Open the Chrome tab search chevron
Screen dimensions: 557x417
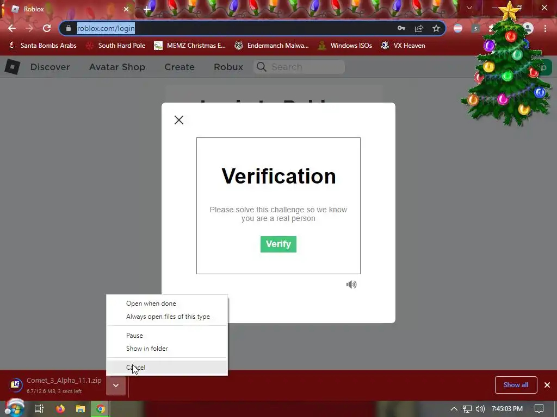[x=469, y=8]
